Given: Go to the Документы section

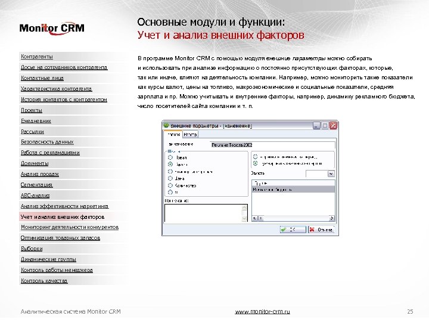Looking at the screenshot, I should (x=35, y=163).
